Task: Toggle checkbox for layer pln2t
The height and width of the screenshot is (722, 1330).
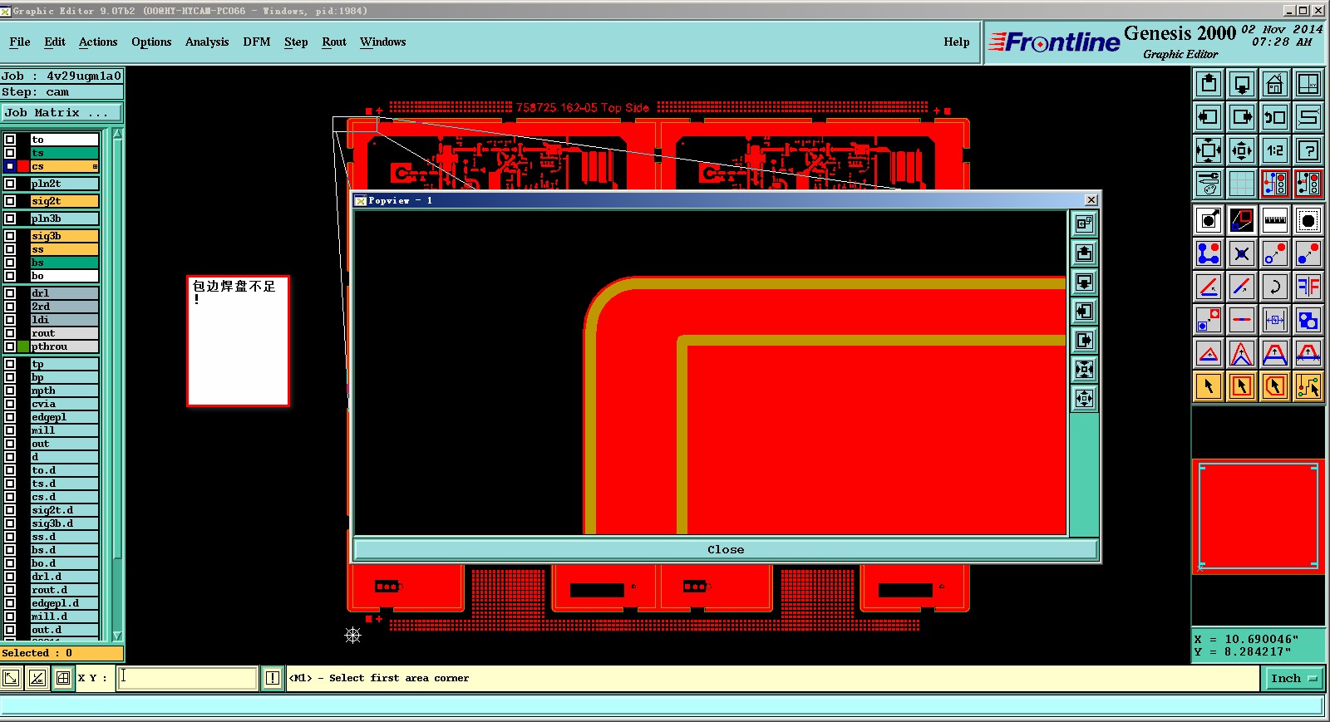Action: coord(10,184)
